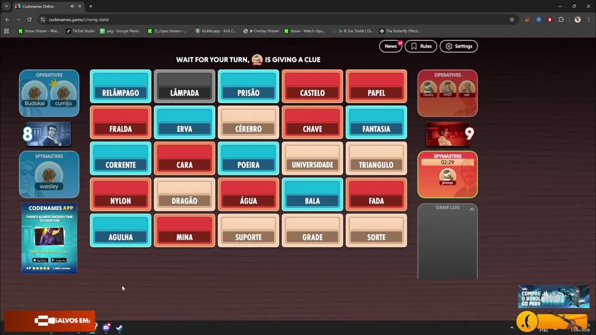Open the News button
This screenshot has width=596, height=335.
pos(391,46)
